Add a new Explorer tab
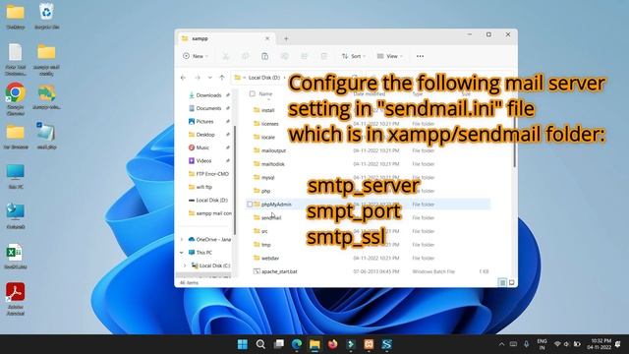Screen dimensions: 629x354 coord(286,38)
